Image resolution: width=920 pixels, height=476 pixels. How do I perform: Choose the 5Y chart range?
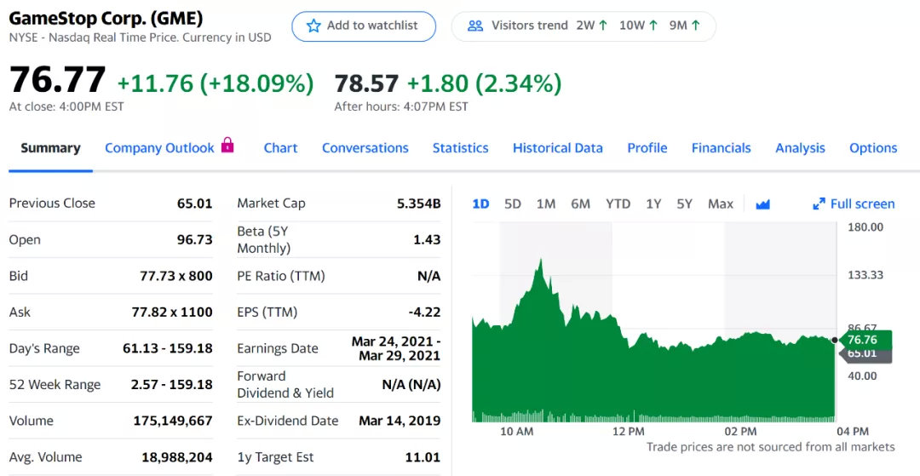685,204
